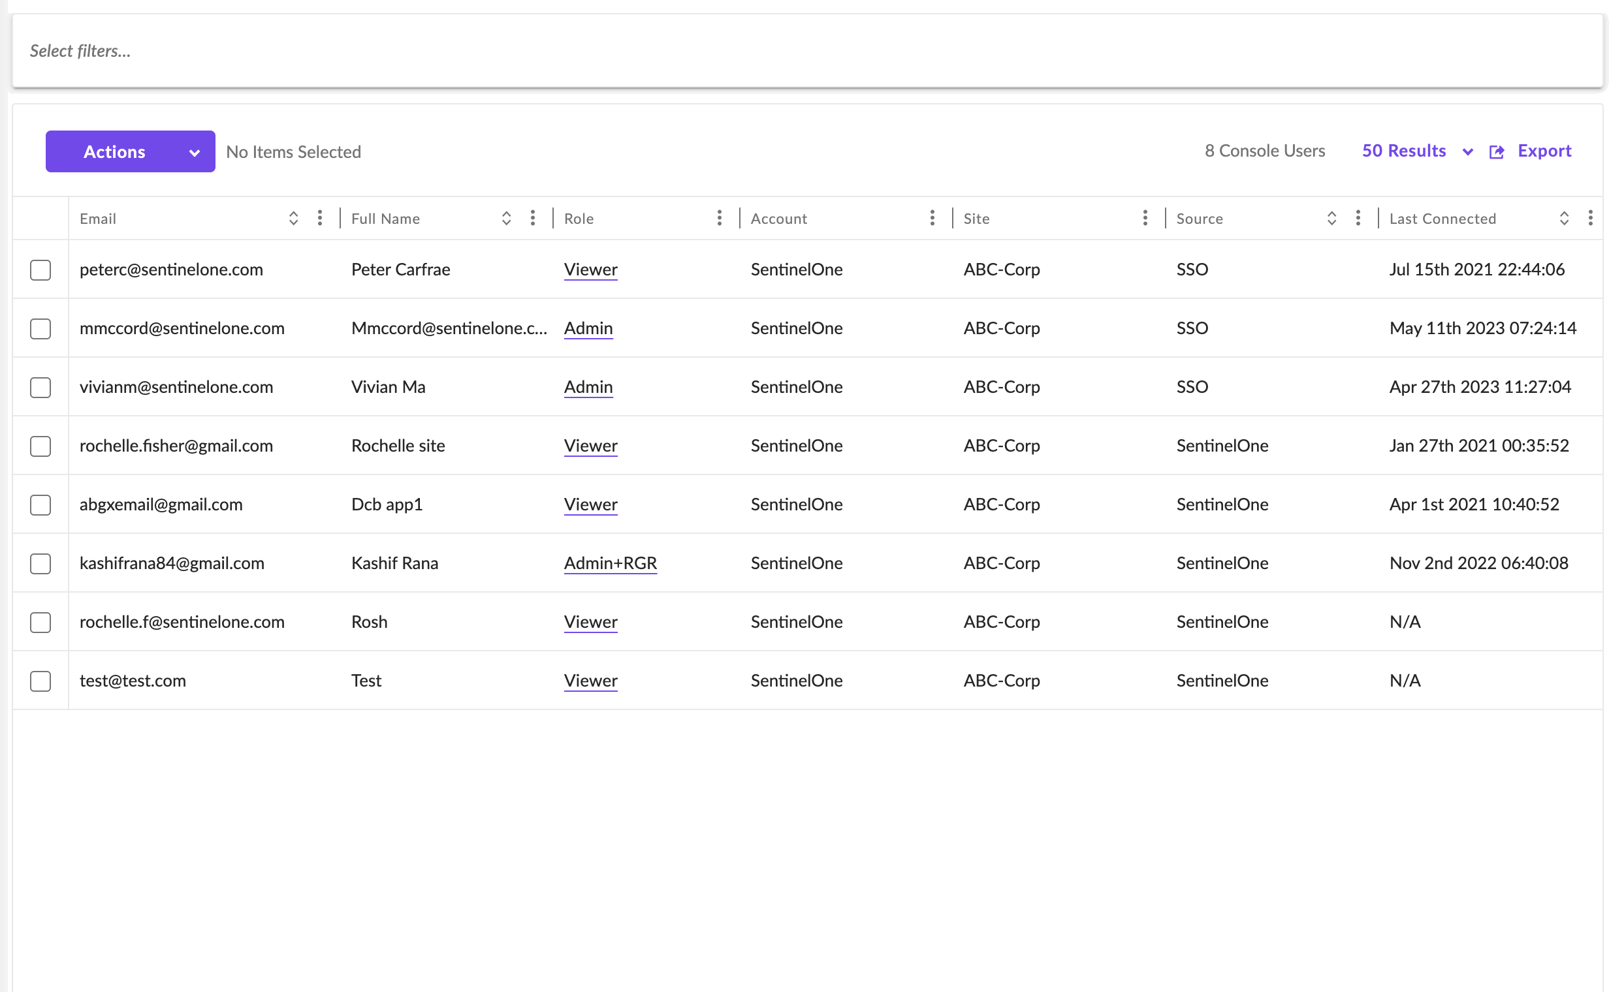1609x992 pixels.
Task: Open Email column options menu
Action: tap(320, 219)
